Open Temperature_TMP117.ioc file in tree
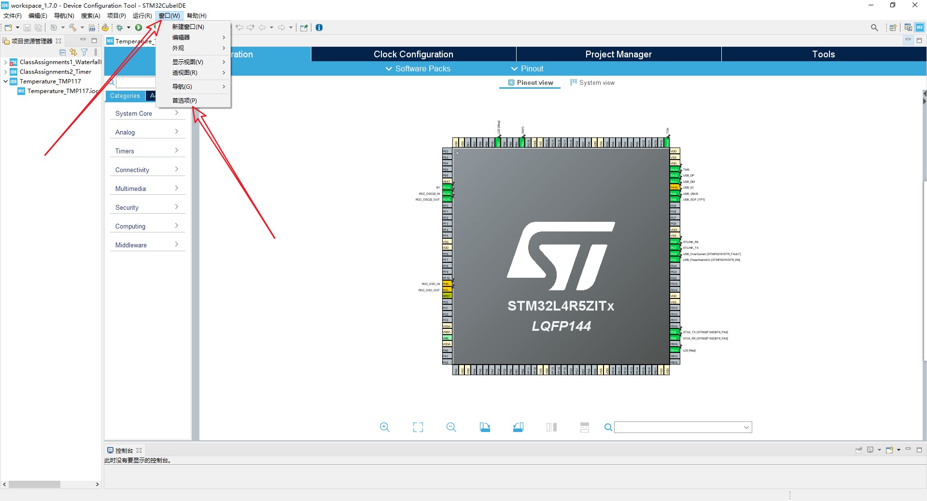 coord(58,91)
